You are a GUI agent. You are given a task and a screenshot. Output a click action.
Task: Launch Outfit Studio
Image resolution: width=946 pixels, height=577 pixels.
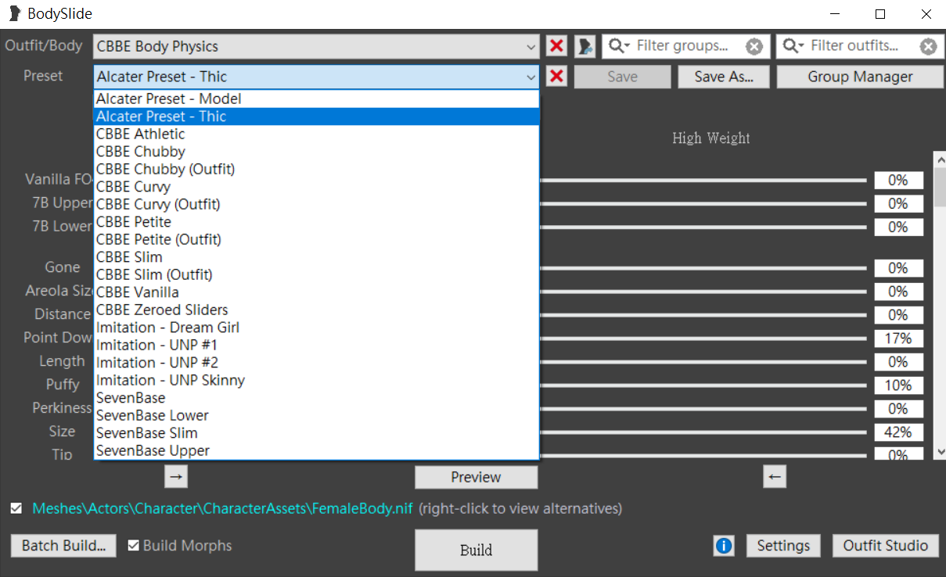click(x=885, y=546)
